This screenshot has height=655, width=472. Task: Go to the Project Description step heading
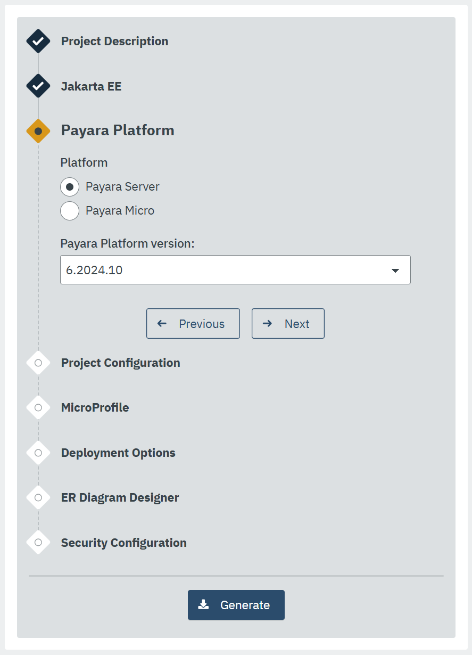pos(114,41)
